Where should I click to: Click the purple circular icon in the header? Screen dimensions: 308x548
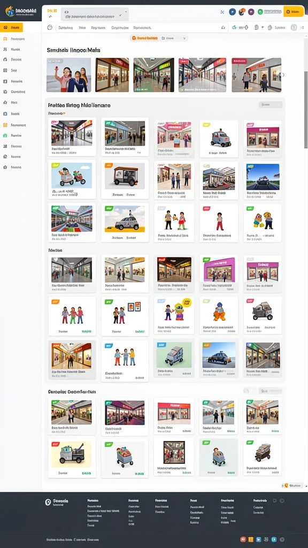251,12
